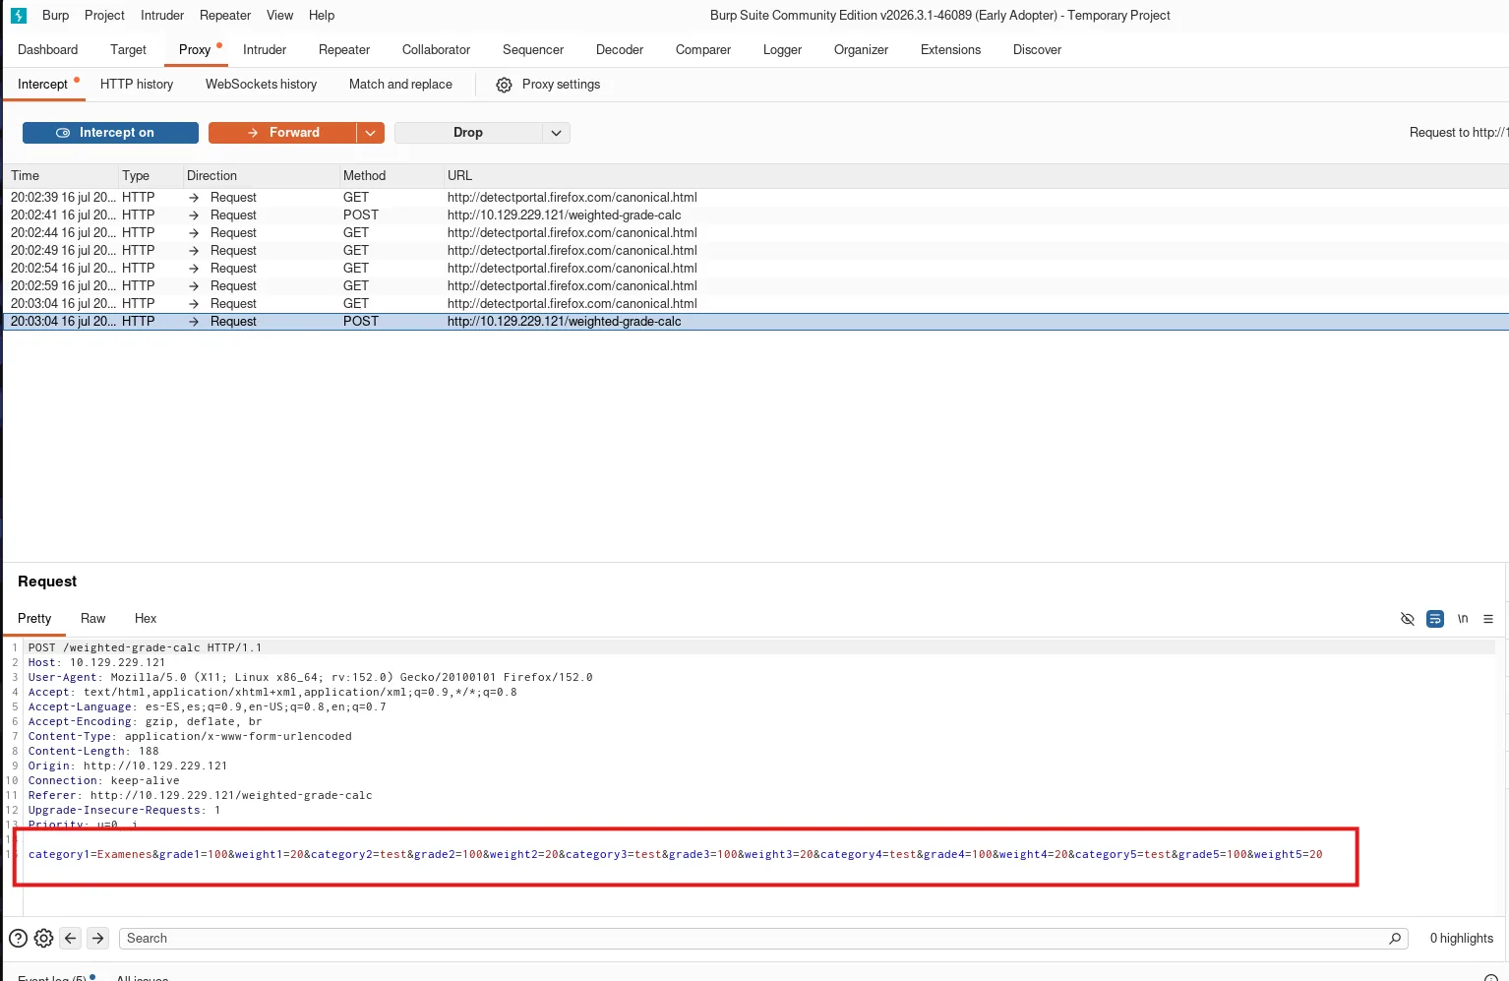Select the 20:03:04 GET canonical.html row
1509x981 pixels.
(755, 304)
